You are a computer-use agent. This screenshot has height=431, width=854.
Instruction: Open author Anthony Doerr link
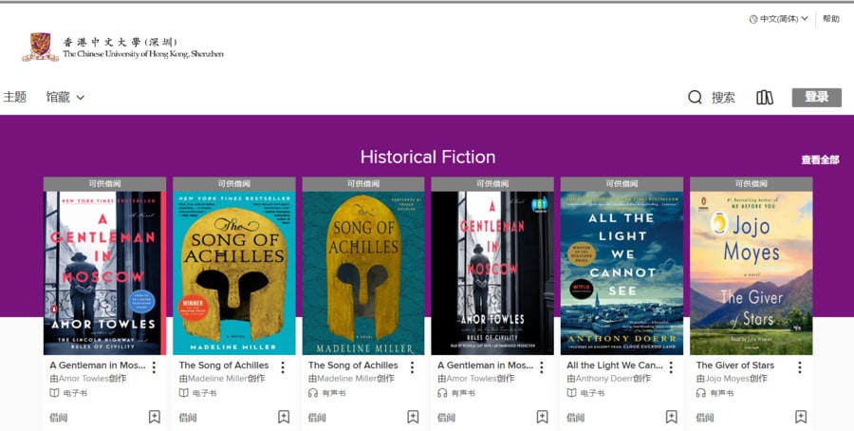tap(604, 379)
